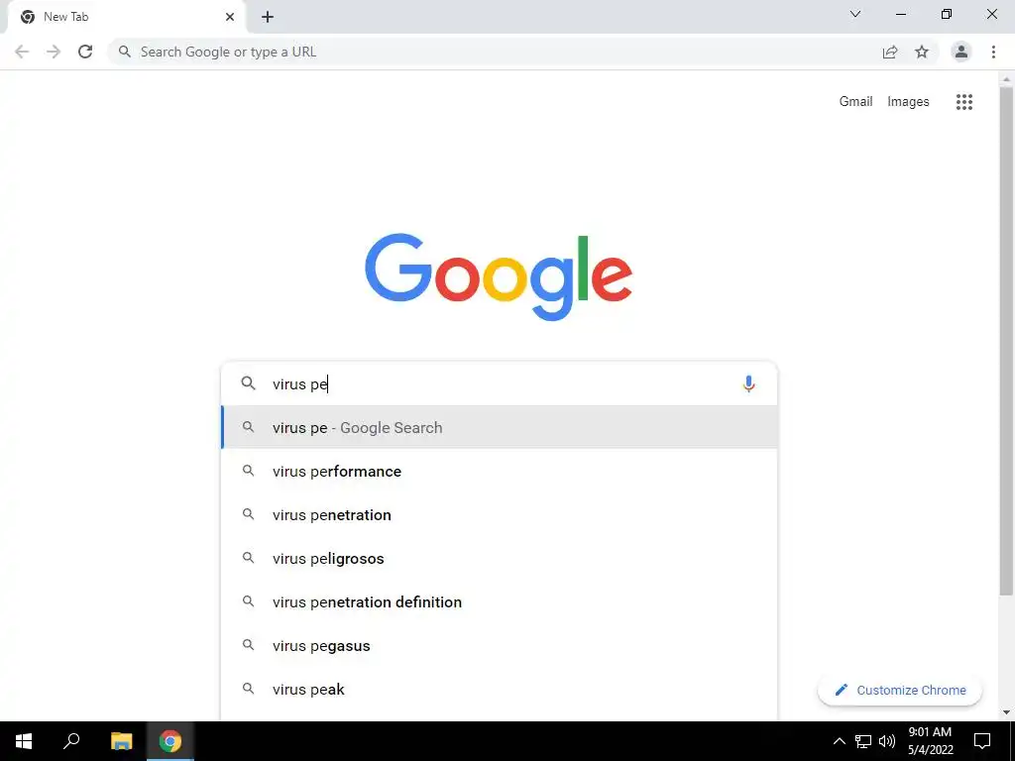The width and height of the screenshot is (1015, 761).
Task: Open Chrome's three-dot menu
Action: [993, 52]
